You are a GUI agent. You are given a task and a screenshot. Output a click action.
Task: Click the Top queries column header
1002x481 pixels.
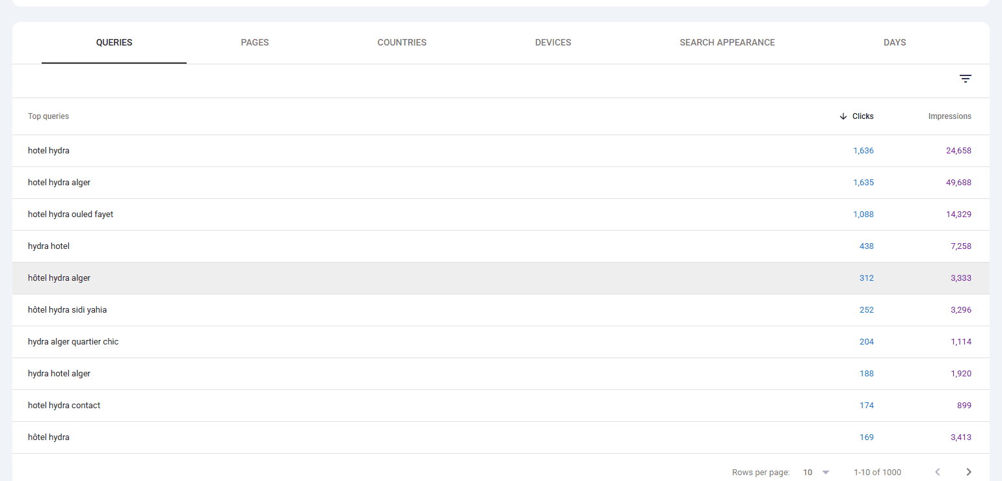pos(48,116)
